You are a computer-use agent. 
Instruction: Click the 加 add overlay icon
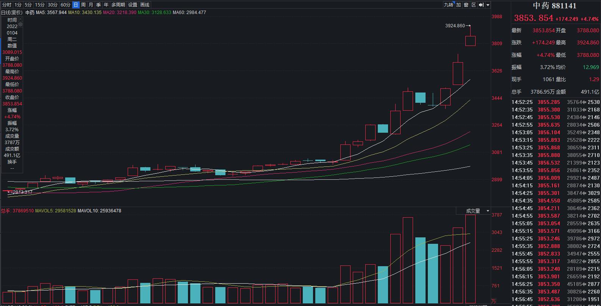click(x=459, y=5)
